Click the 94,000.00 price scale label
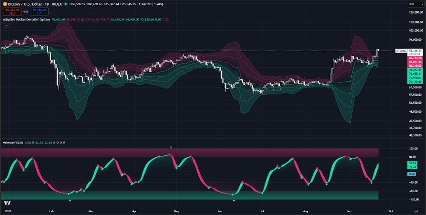 [x=416, y=40]
